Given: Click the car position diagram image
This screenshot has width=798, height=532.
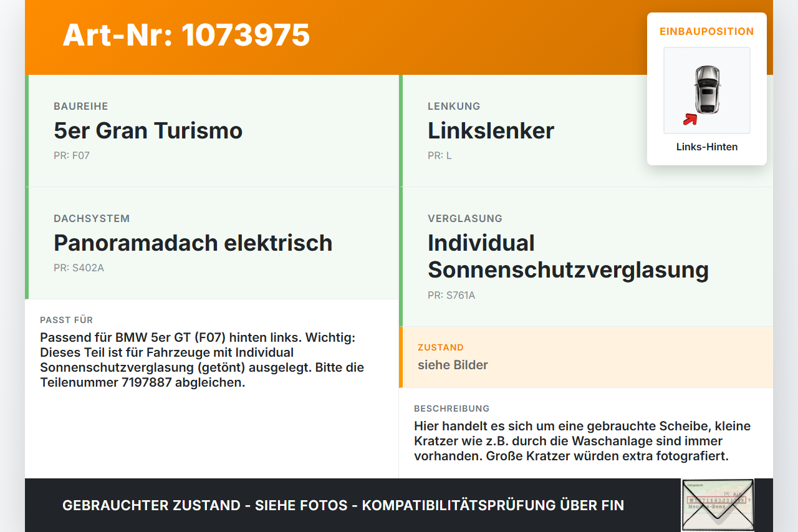Looking at the screenshot, I should point(707,90).
